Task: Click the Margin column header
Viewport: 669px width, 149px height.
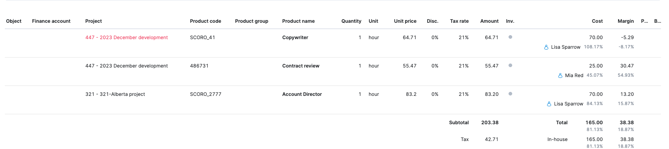Action: (x=626, y=21)
